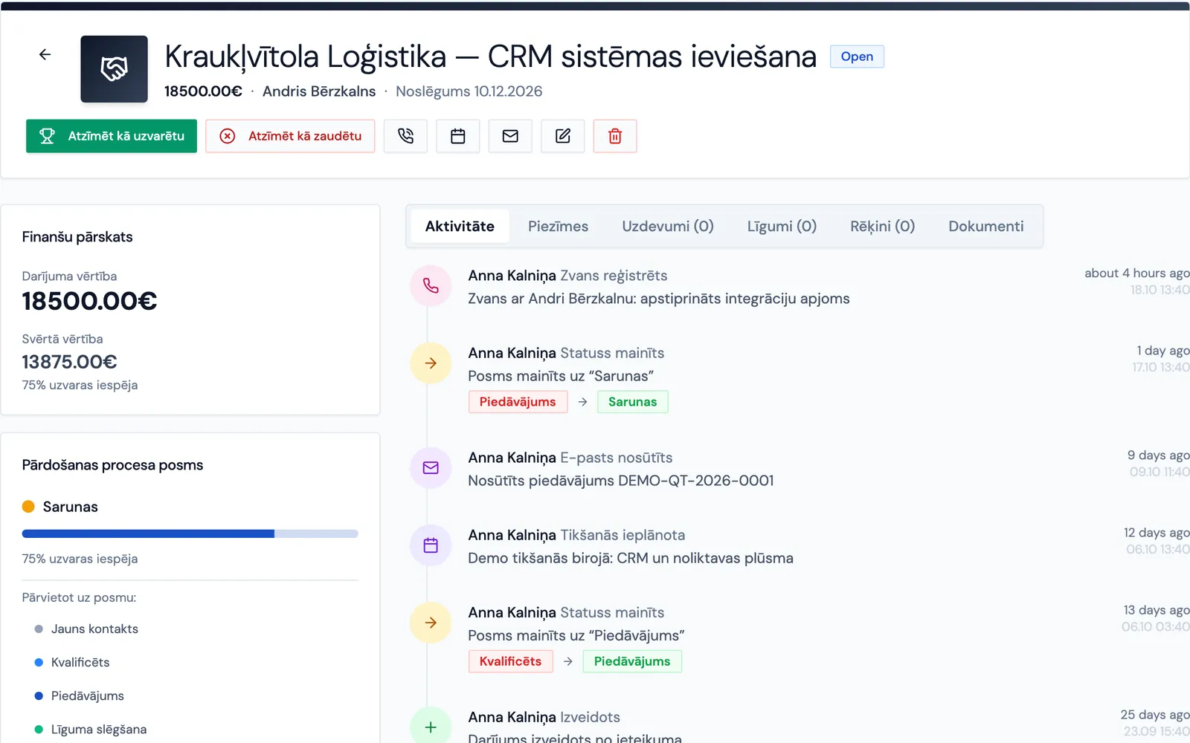This screenshot has height=743, width=1190.
Task: Click the Darījuma vērtība 18500.00€ amount
Action: 89,301
